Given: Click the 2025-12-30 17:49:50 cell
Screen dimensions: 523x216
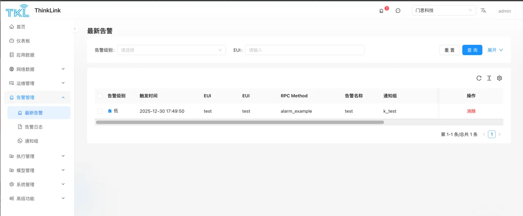Looking at the screenshot, I should [162, 111].
